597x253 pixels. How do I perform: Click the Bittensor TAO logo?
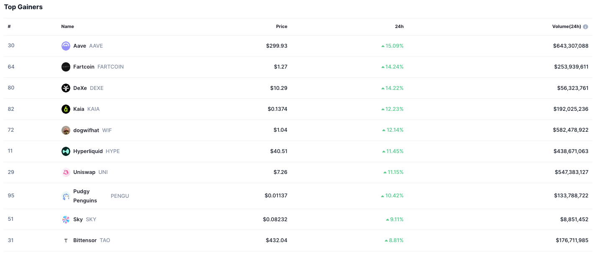(66, 240)
